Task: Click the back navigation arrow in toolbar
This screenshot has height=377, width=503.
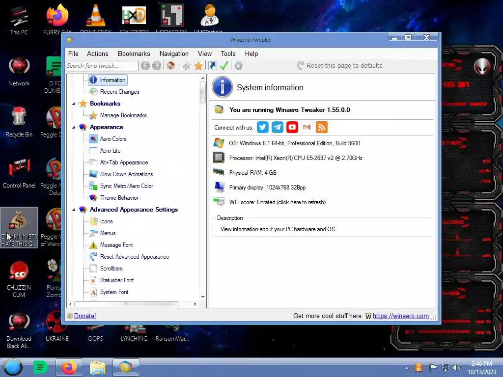Action: point(145,66)
